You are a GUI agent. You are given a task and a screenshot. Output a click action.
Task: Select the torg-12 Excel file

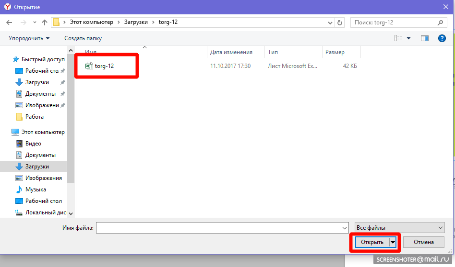click(104, 66)
